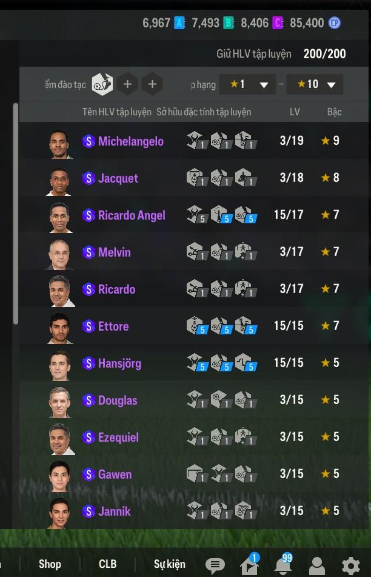
Task: Add a third training trait filter slot
Action: 152,84
